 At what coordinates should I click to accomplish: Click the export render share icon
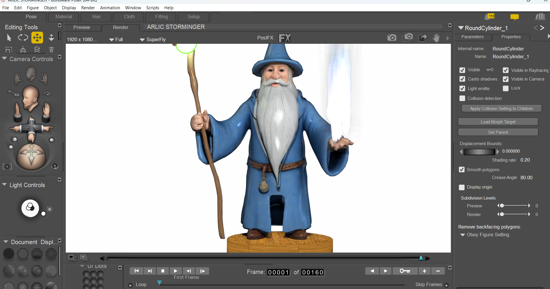[423, 38]
